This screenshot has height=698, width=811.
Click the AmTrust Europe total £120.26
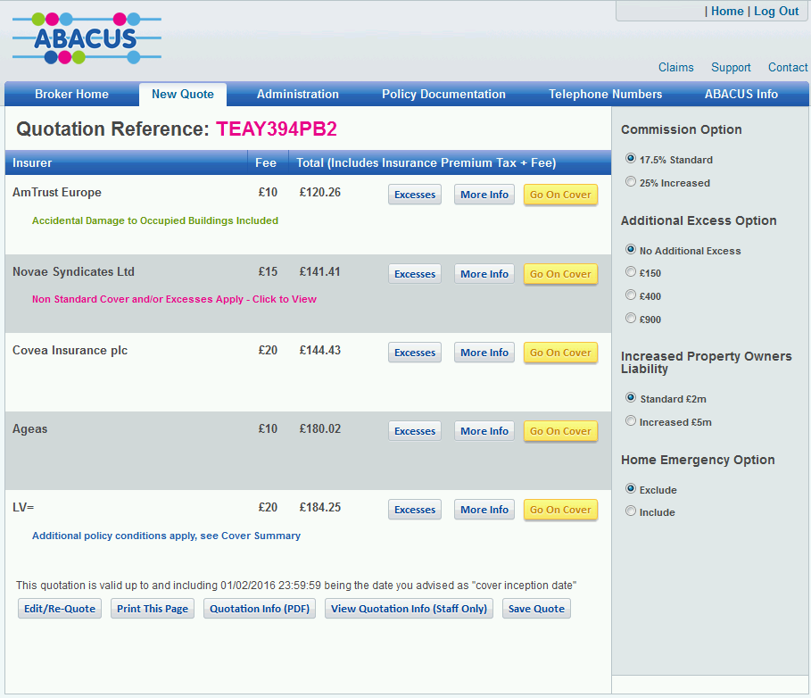point(320,193)
